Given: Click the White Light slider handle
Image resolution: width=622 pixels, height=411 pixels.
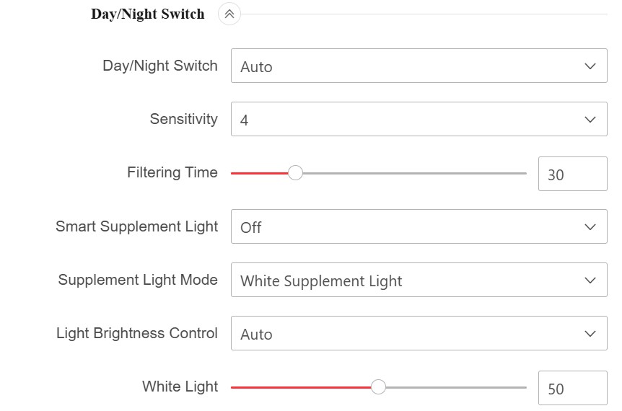Looking at the screenshot, I should [378, 387].
